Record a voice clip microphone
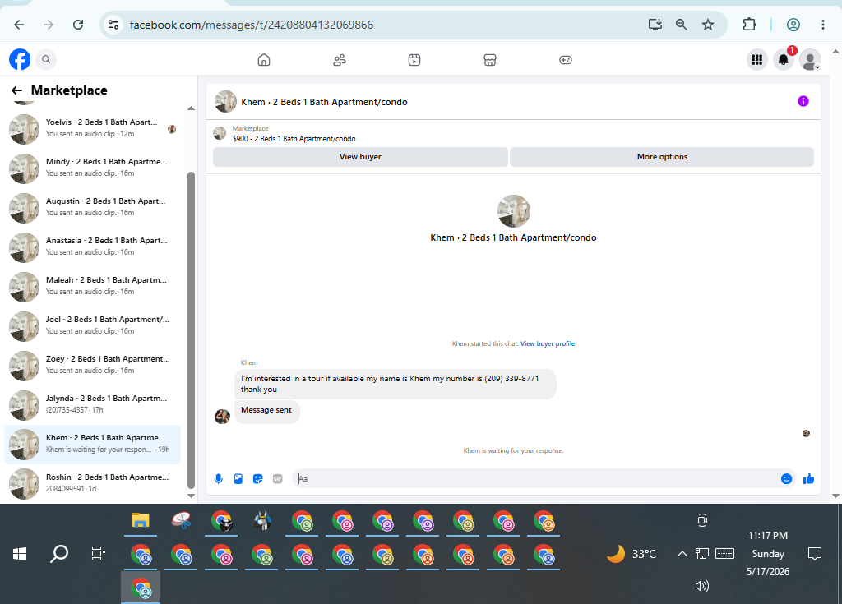 pos(219,479)
